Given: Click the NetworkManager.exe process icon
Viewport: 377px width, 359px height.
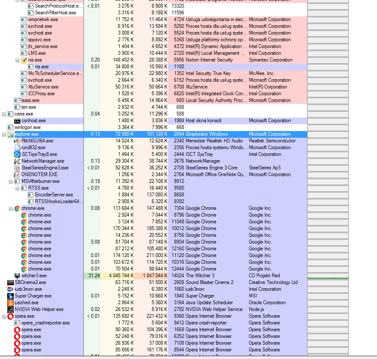Looking at the screenshot, I should click(x=17, y=161).
